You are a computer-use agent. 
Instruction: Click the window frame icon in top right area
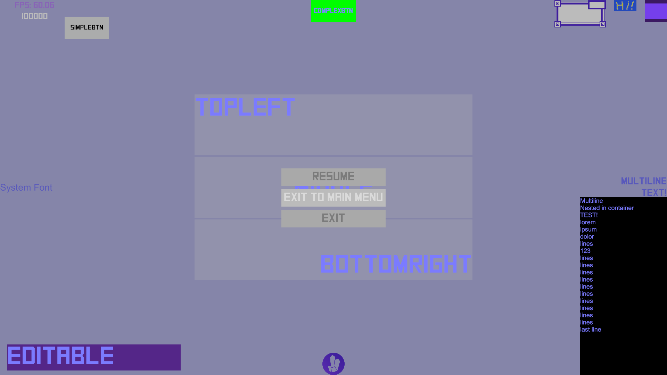click(x=579, y=14)
